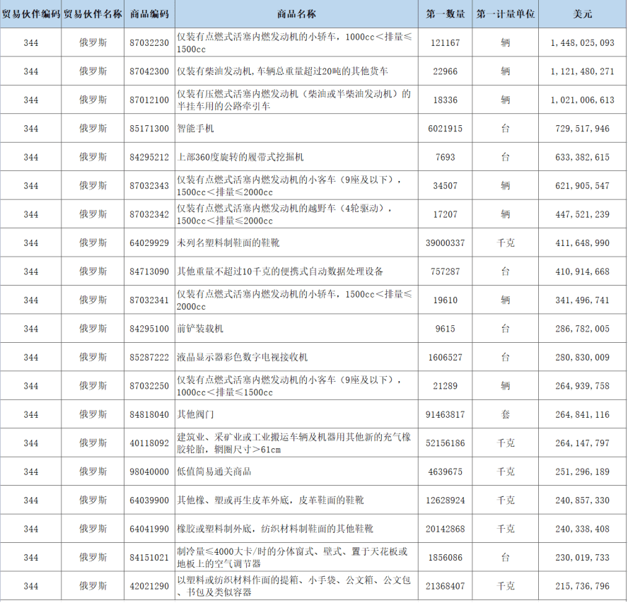This screenshot has height=603, width=628.
Task: Click the quantity value 52156186
Action: click(445, 443)
